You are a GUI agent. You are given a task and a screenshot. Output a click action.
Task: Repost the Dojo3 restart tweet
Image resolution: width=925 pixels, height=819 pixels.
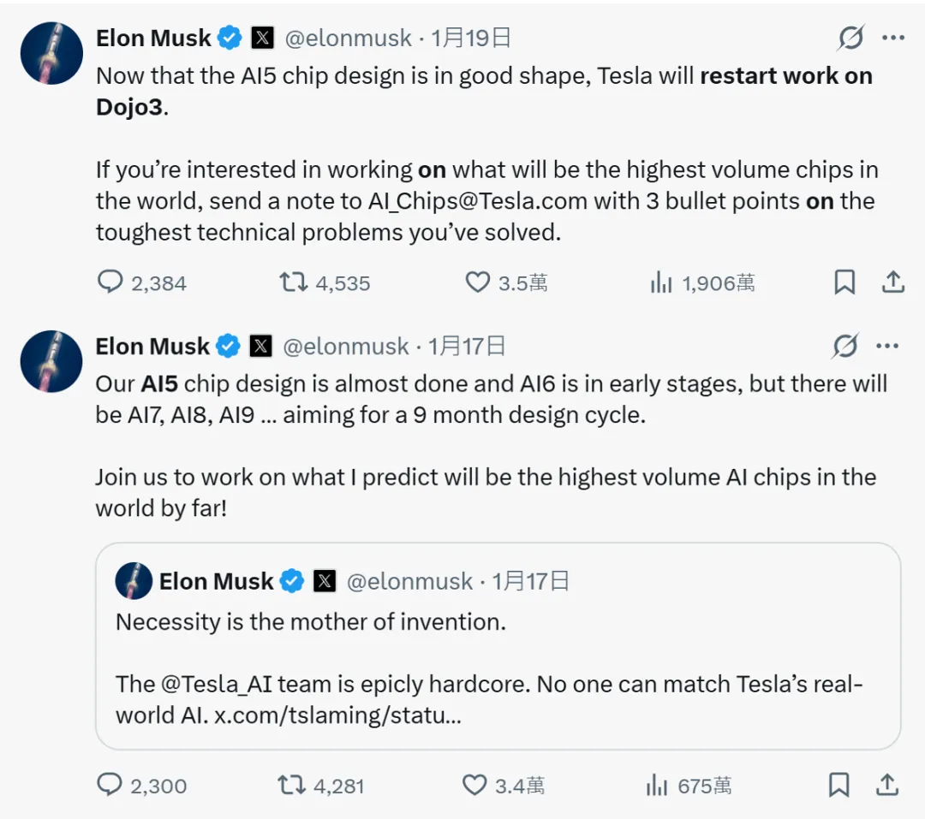(x=294, y=282)
